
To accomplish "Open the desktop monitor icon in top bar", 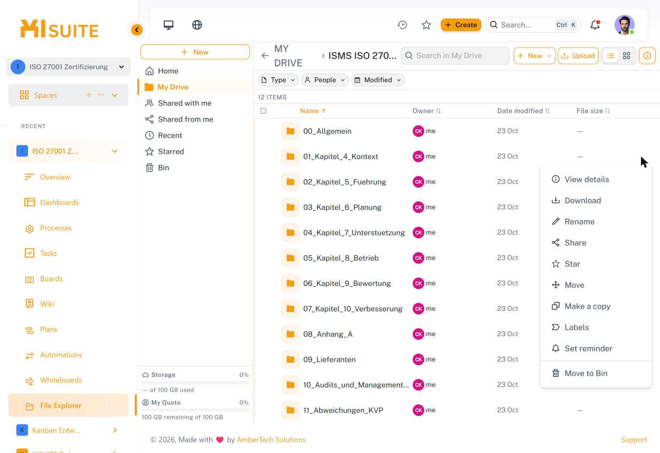I will (x=169, y=25).
